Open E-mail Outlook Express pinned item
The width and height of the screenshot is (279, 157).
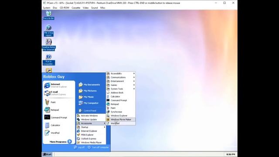point(59,93)
